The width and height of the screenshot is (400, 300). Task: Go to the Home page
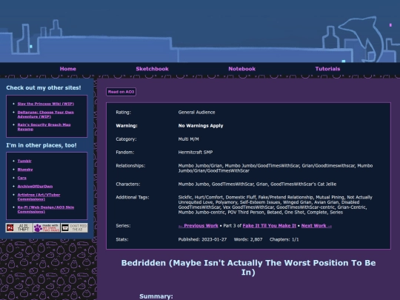coord(68,69)
